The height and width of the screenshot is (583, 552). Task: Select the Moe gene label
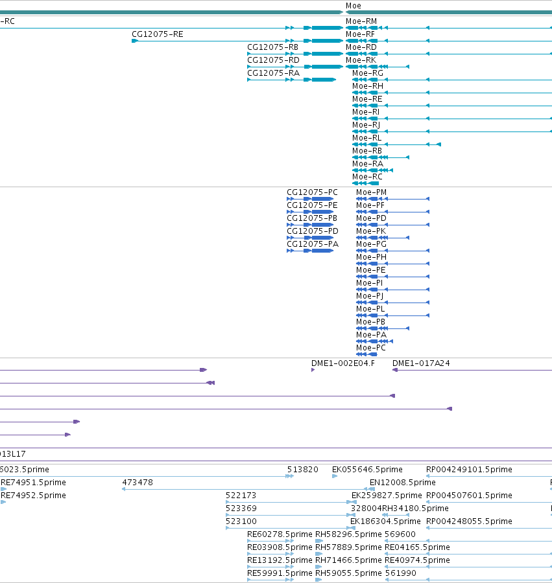pyautogui.click(x=354, y=6)
